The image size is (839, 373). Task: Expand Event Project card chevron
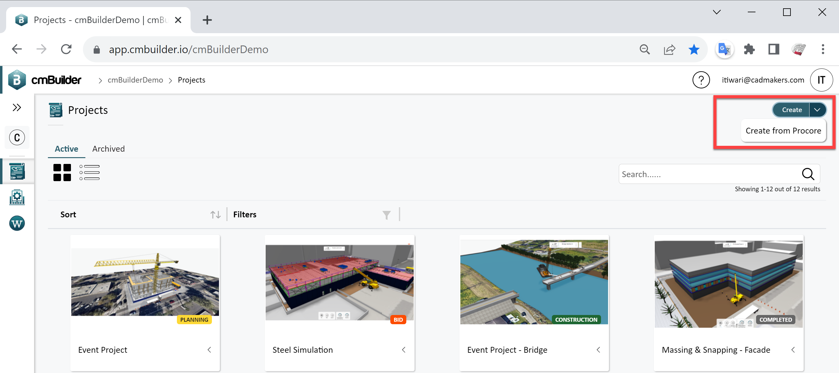(209, 350)
